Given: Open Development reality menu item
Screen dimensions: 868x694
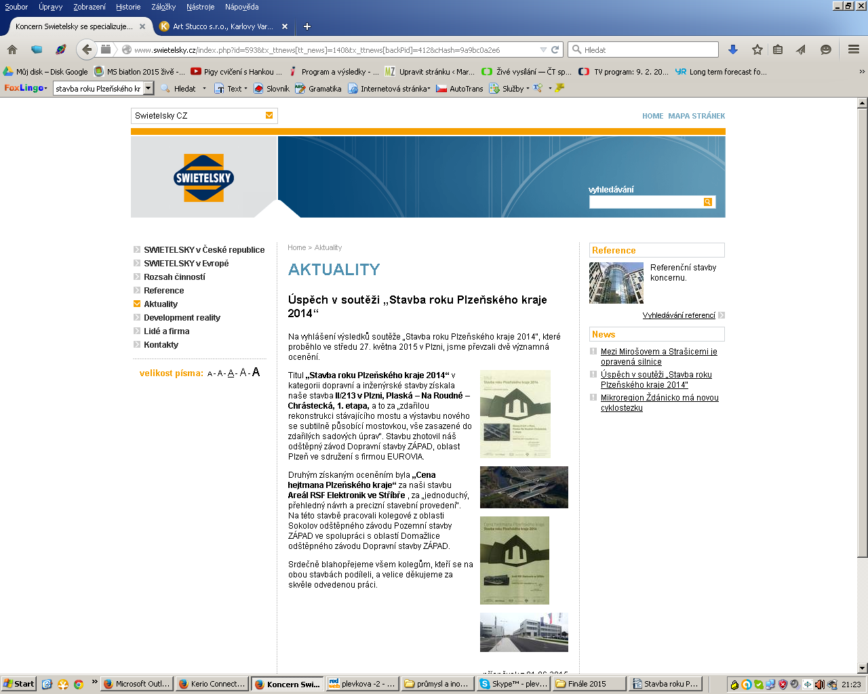Looking at the screenshot, I should 182,317.
